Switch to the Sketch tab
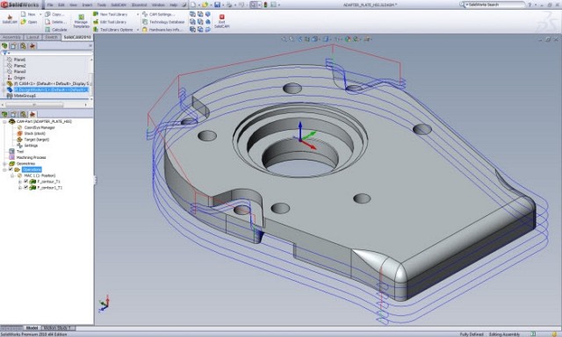The width and height of the screenshot is (562, 337). 51,37
